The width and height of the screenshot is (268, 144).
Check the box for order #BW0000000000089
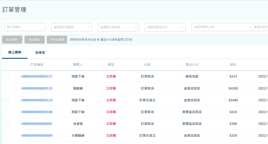point(7,135)
